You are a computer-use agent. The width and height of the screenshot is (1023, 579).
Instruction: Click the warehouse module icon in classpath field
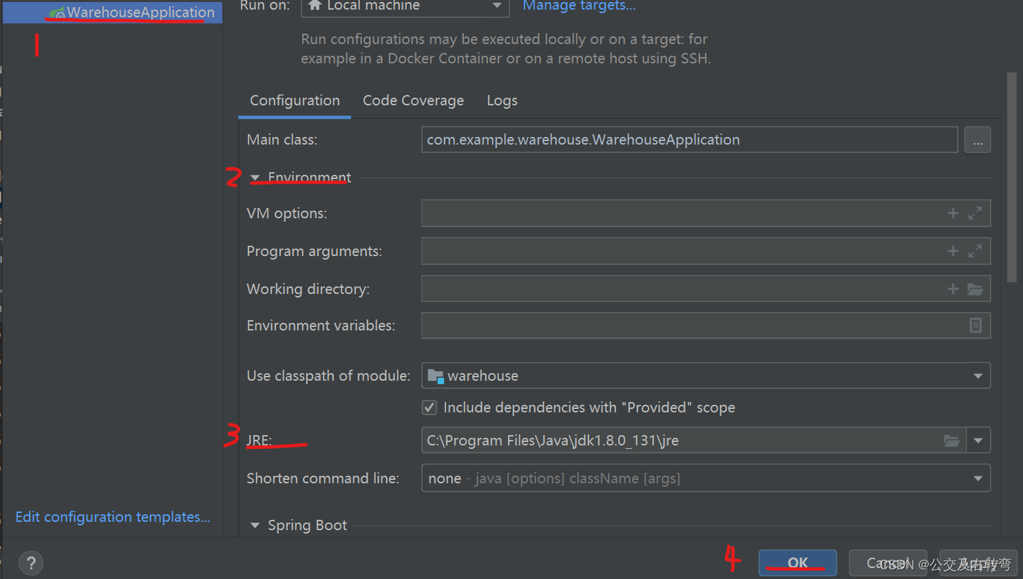[435, 376]
